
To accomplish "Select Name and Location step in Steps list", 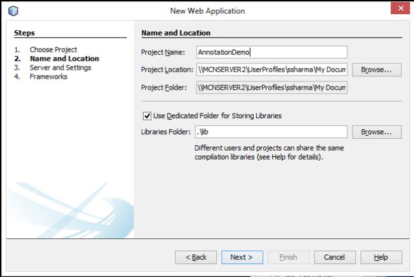I will [64, 59].
